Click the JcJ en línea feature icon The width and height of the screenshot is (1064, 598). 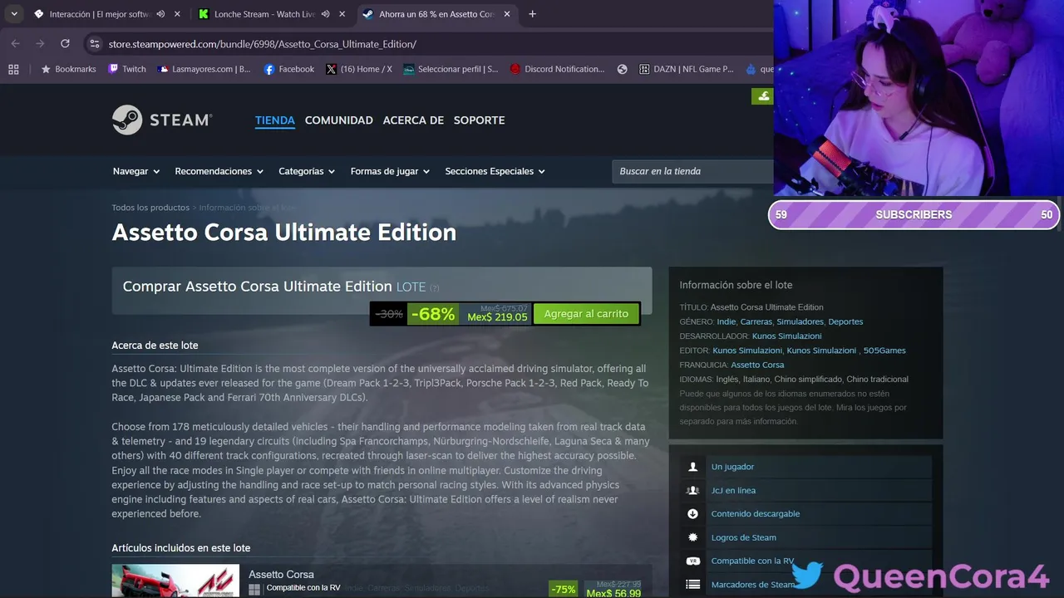click(692, 490)
